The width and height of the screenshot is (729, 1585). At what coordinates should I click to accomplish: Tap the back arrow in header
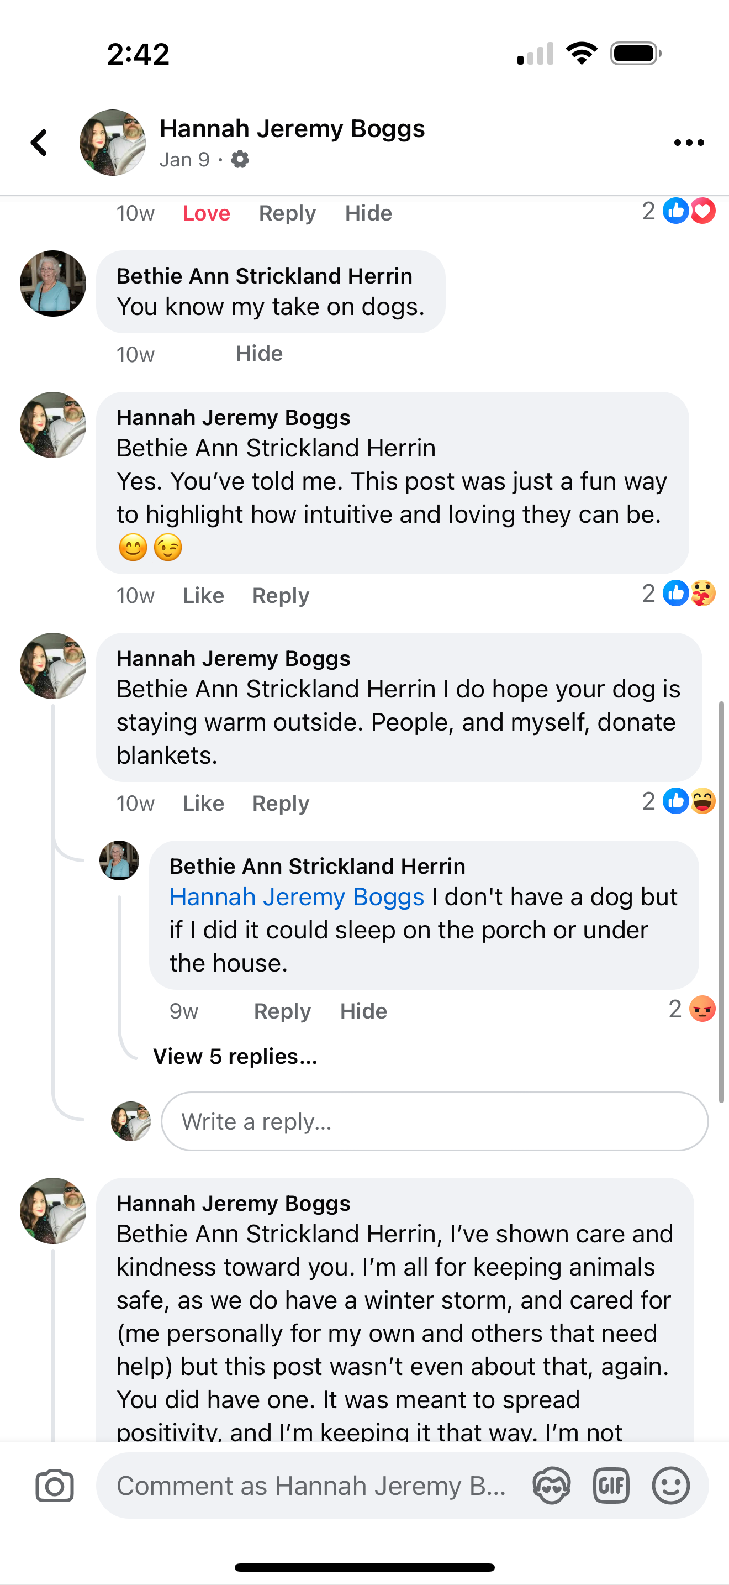[40, 143]
